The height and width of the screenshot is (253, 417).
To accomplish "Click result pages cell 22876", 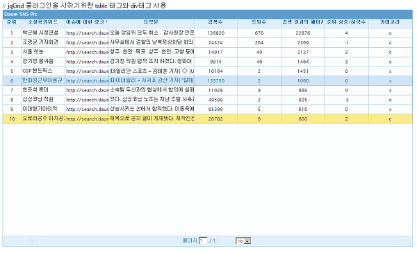I will (x=303, y=33).
